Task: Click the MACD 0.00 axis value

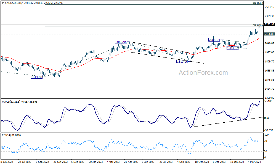Action: point(267,118)
